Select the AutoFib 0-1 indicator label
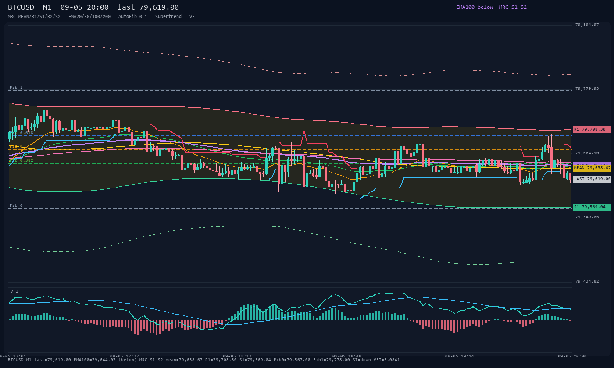 pos(133,17)
